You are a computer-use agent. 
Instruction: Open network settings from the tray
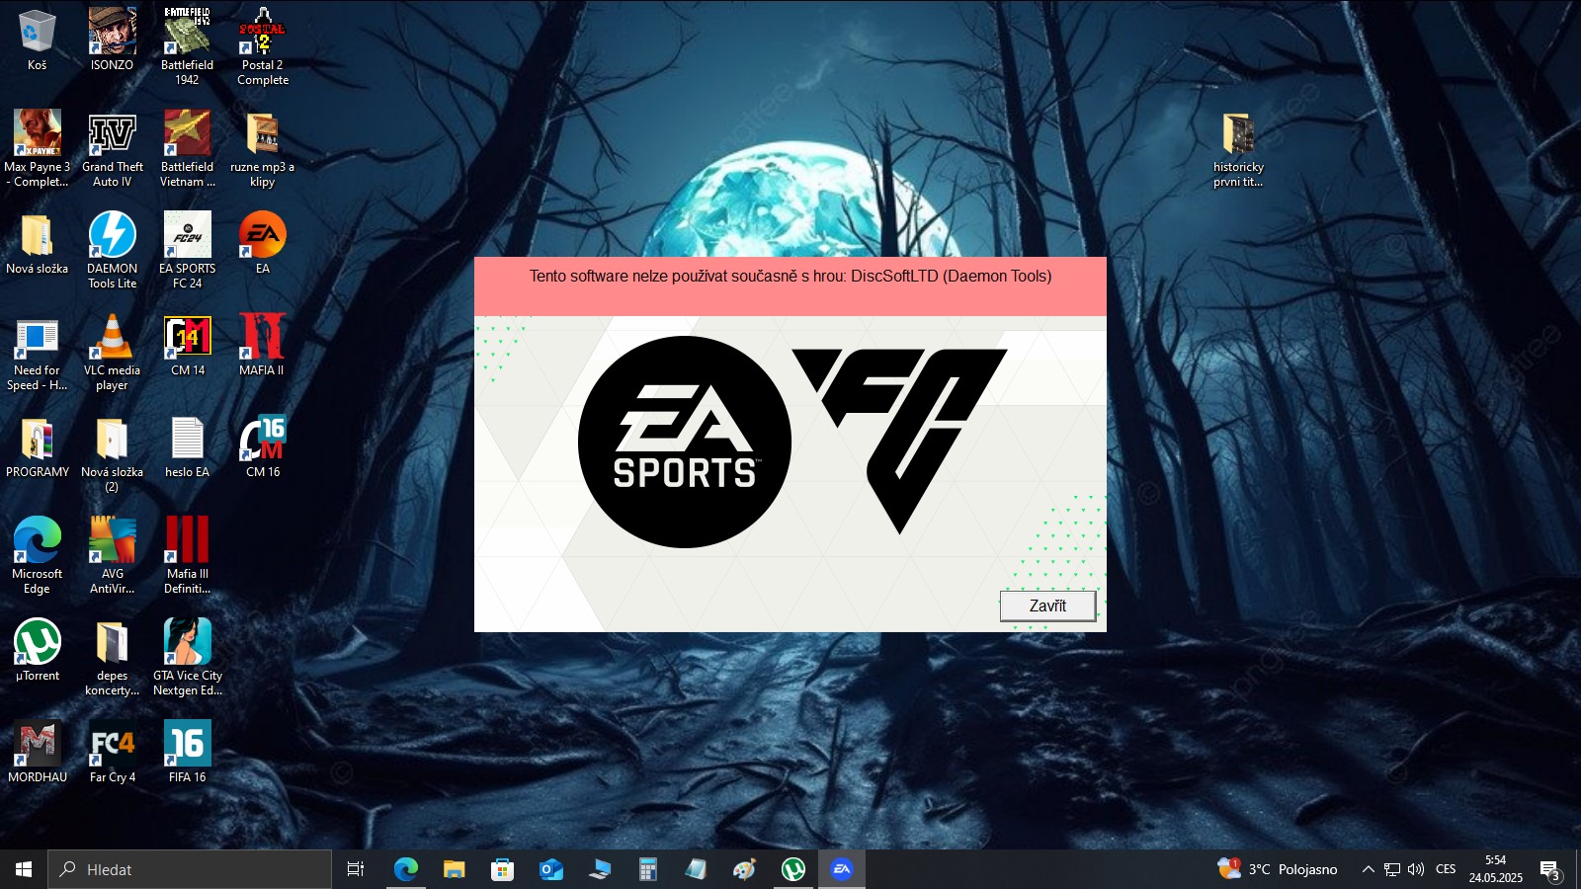tap(1391, 869)
